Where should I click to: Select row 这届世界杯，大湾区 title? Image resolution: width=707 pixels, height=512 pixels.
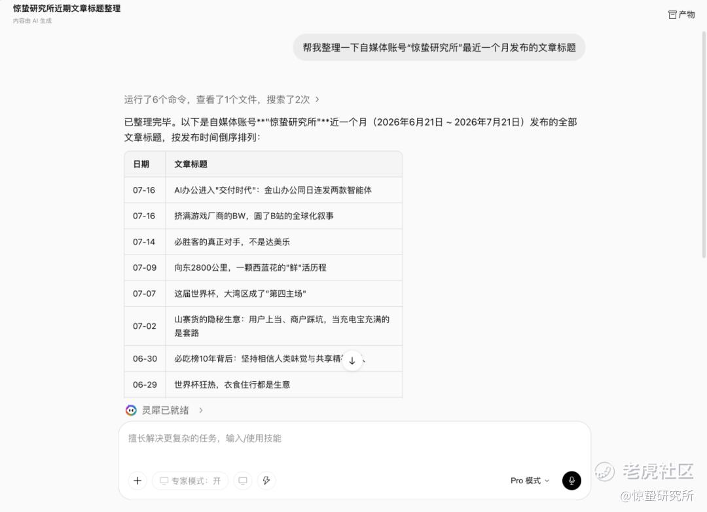(x=240, y=294)
